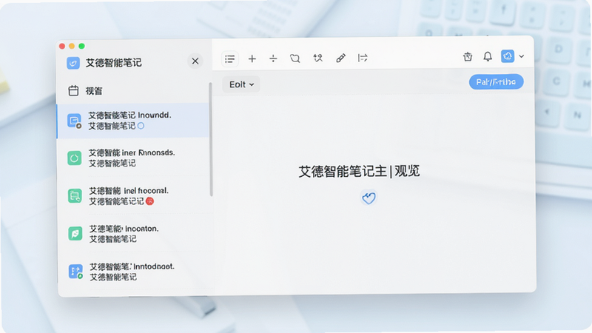Click the 艾德智能笔记 sidebar title text

pos(114,63)
